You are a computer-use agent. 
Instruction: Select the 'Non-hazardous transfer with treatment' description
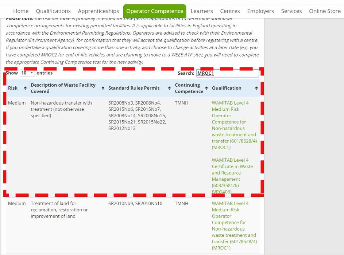coord(61,109)
